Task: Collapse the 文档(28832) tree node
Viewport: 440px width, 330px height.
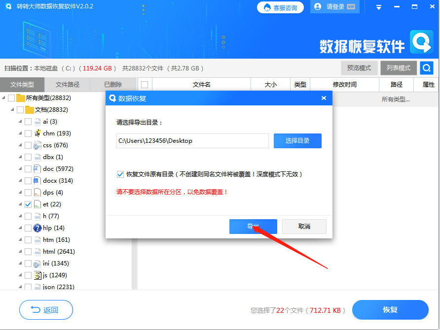Action: pos(12,109)
